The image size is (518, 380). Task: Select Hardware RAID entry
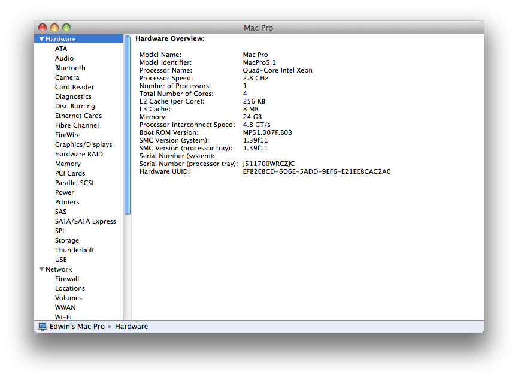(x=79, y=154)
